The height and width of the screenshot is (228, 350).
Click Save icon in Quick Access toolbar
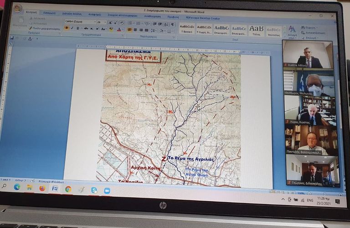click(x=12, y=38)
